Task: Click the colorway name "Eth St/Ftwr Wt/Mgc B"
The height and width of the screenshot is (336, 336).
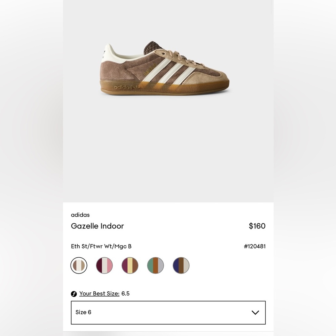Action: pyautogui.click(x=101, y=246)
